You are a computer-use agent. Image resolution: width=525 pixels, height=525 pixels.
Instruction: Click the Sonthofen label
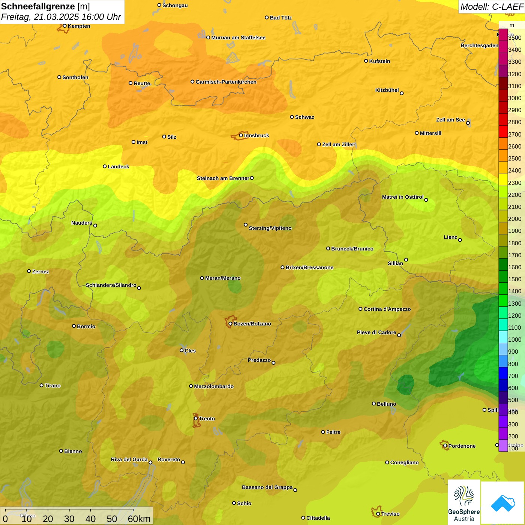[x=75, y=77]
